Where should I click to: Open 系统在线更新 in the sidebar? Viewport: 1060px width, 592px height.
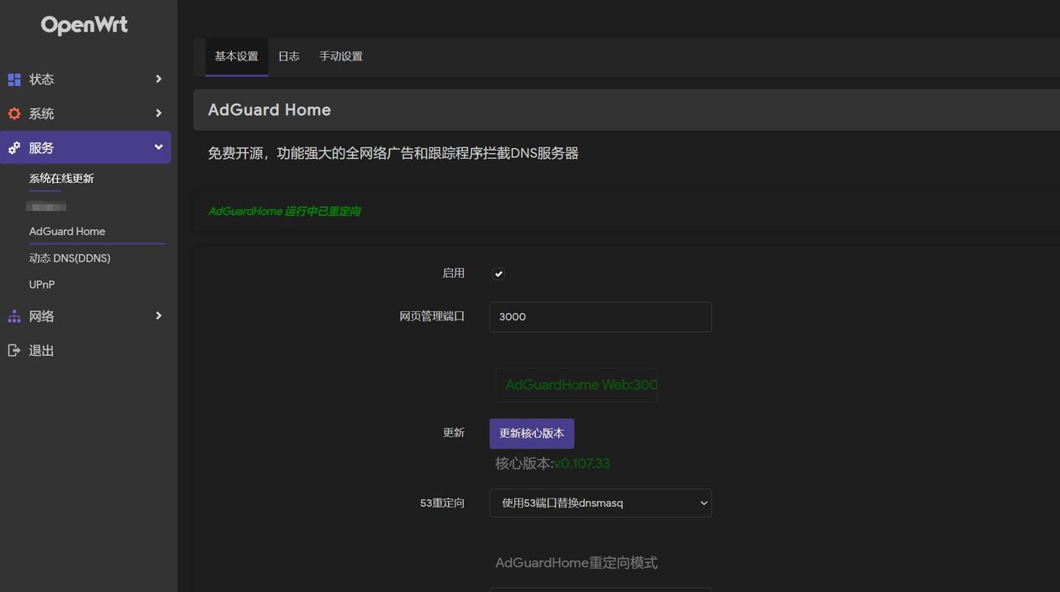click(x=62, y=178)
